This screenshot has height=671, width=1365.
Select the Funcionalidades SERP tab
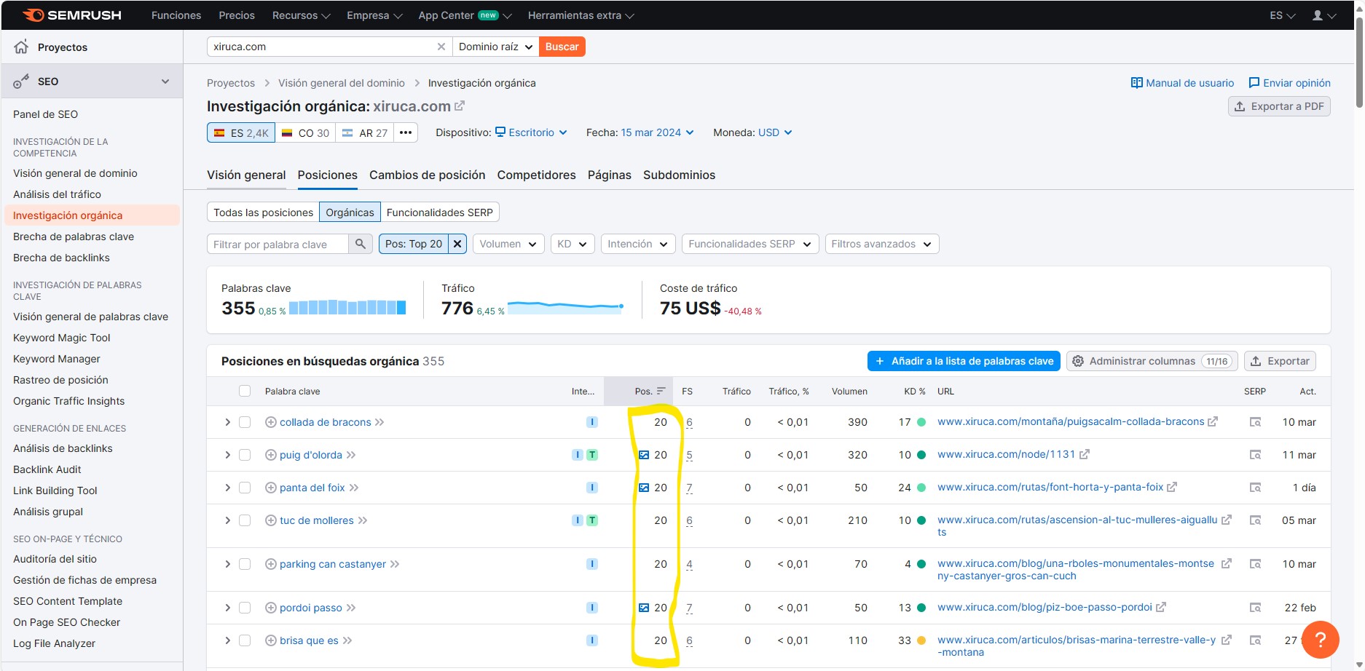pyautogui.click(x=439, y=213)
